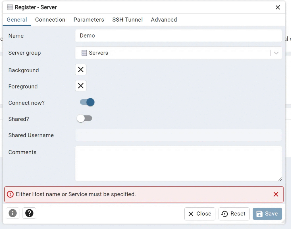This screenshot has width=291, height=229.
Task: Go to the Advanced tab
Action: pos(164,20)
